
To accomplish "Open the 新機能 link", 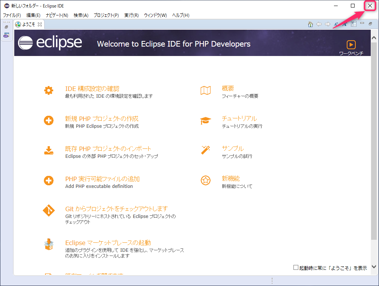I will [x=231, y=179].
